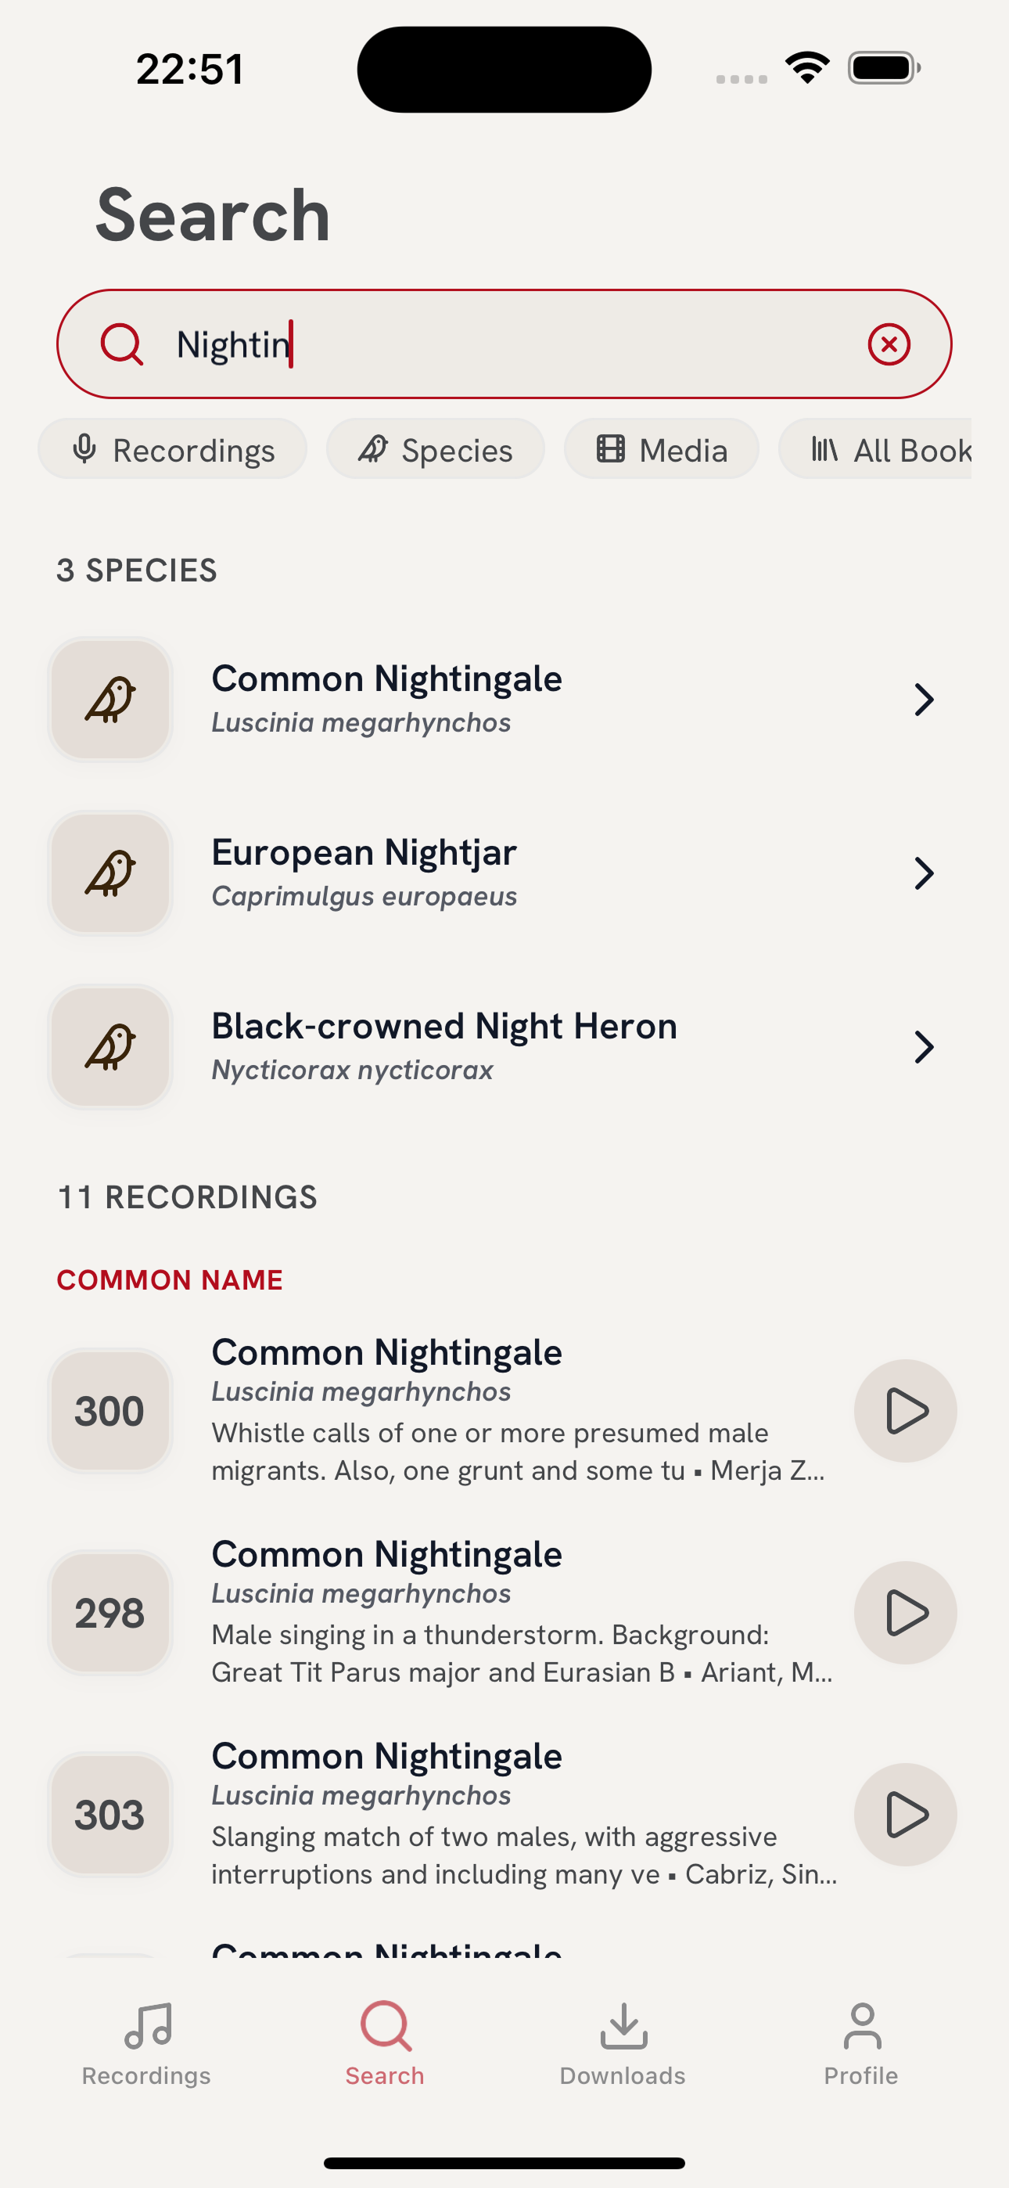Tap the bird icon beside European Nightjar
The image size is (1009, 2188).
tap(110, 873)
